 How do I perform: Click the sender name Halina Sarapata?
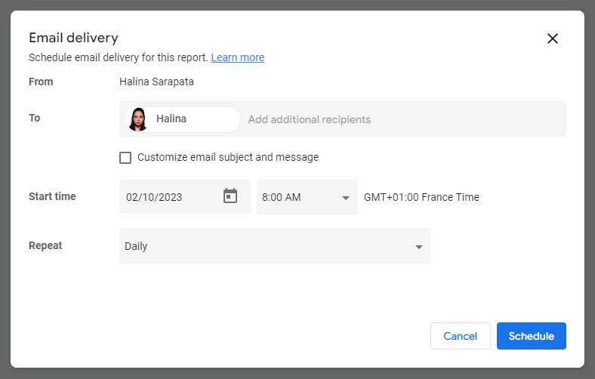click(x=156, y=82)
